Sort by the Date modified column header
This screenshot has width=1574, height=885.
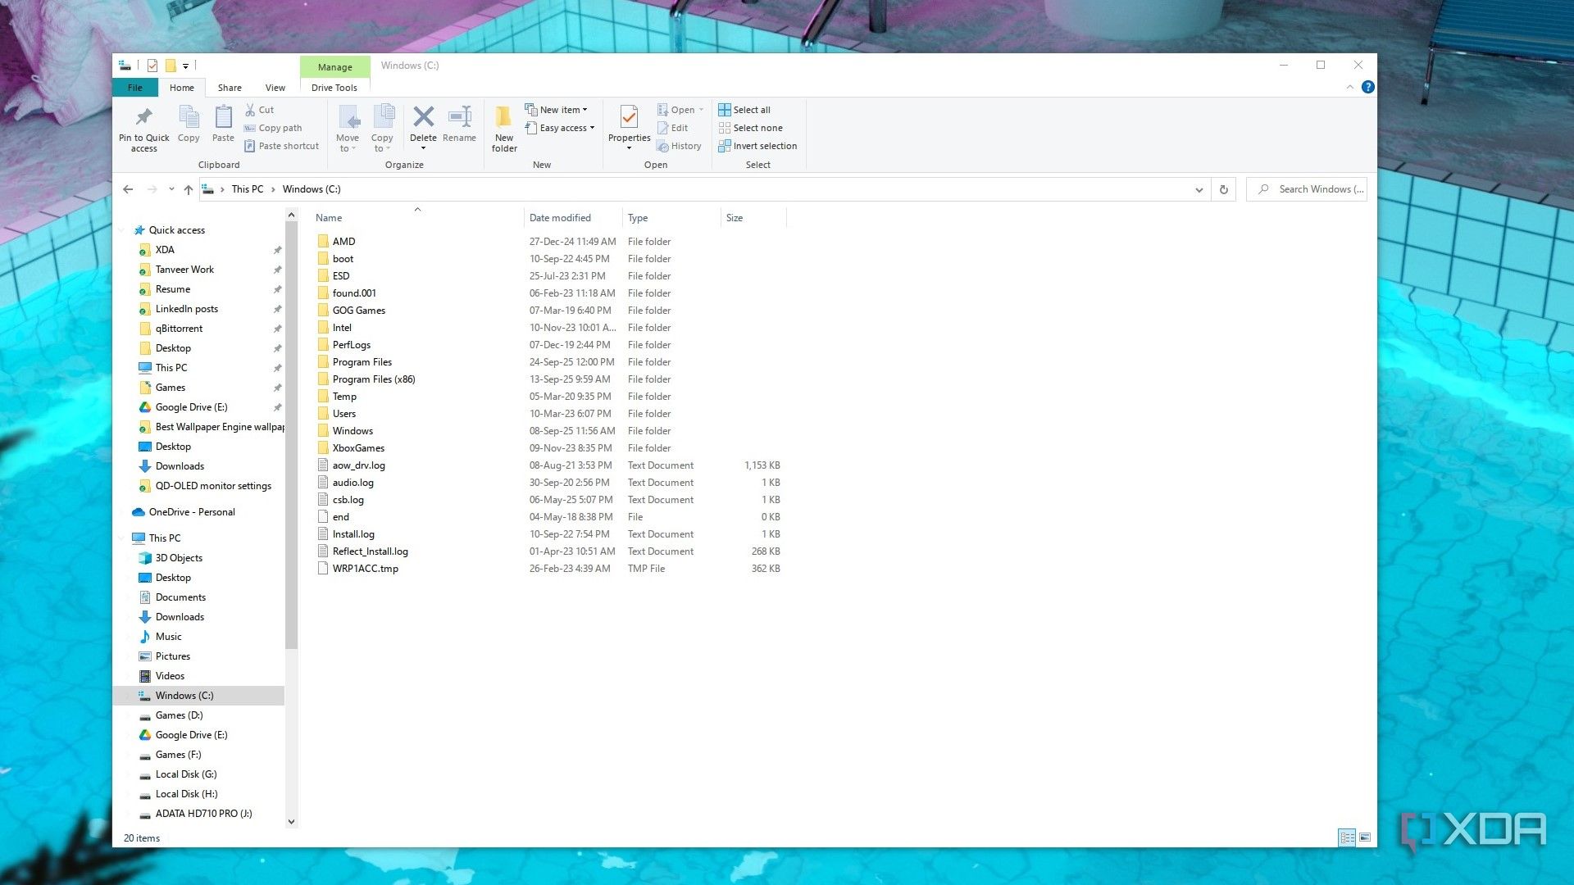[572, 218]
